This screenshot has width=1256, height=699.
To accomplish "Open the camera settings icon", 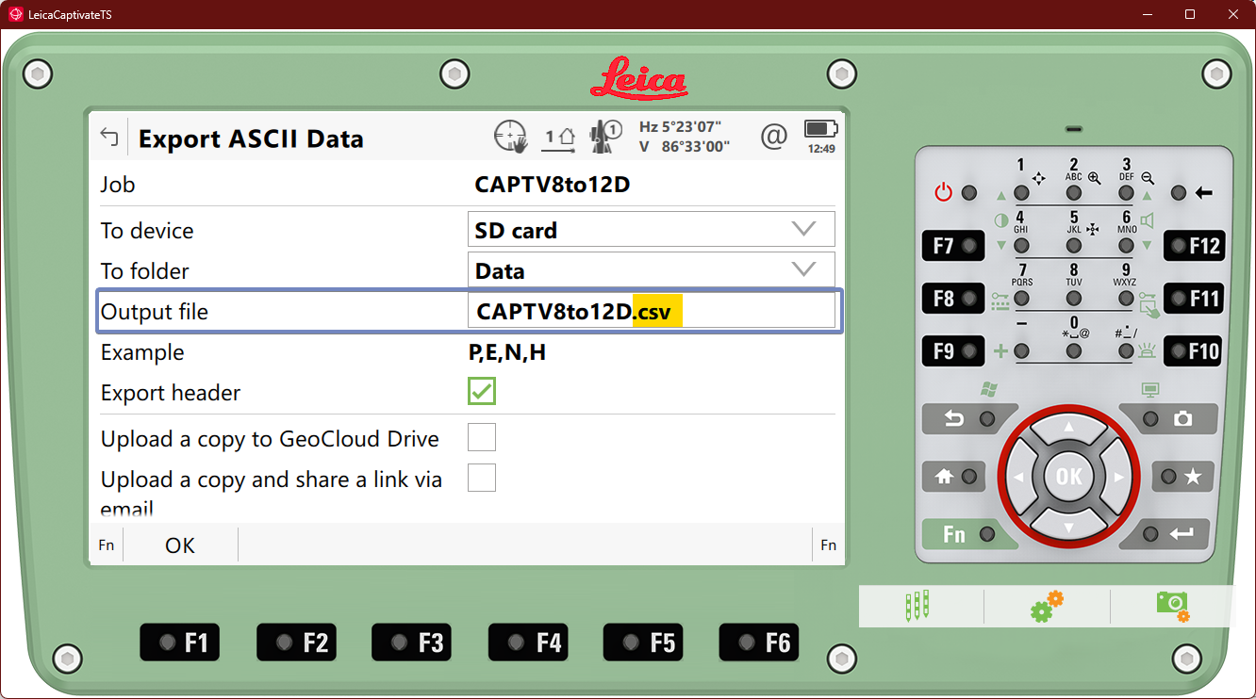I will pyautogui.click(x=1173, y=606).
